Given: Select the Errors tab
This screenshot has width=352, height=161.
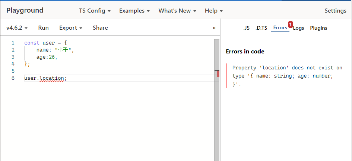Looking at the screenshot, I should [280, 28].
